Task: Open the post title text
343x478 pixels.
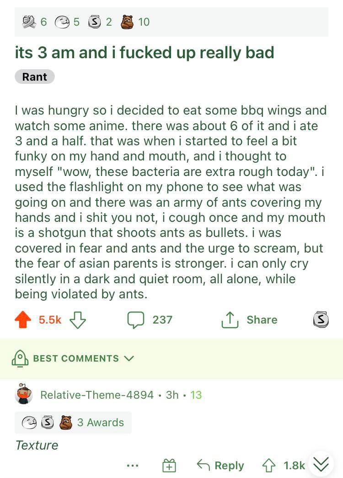Action: 145,53
